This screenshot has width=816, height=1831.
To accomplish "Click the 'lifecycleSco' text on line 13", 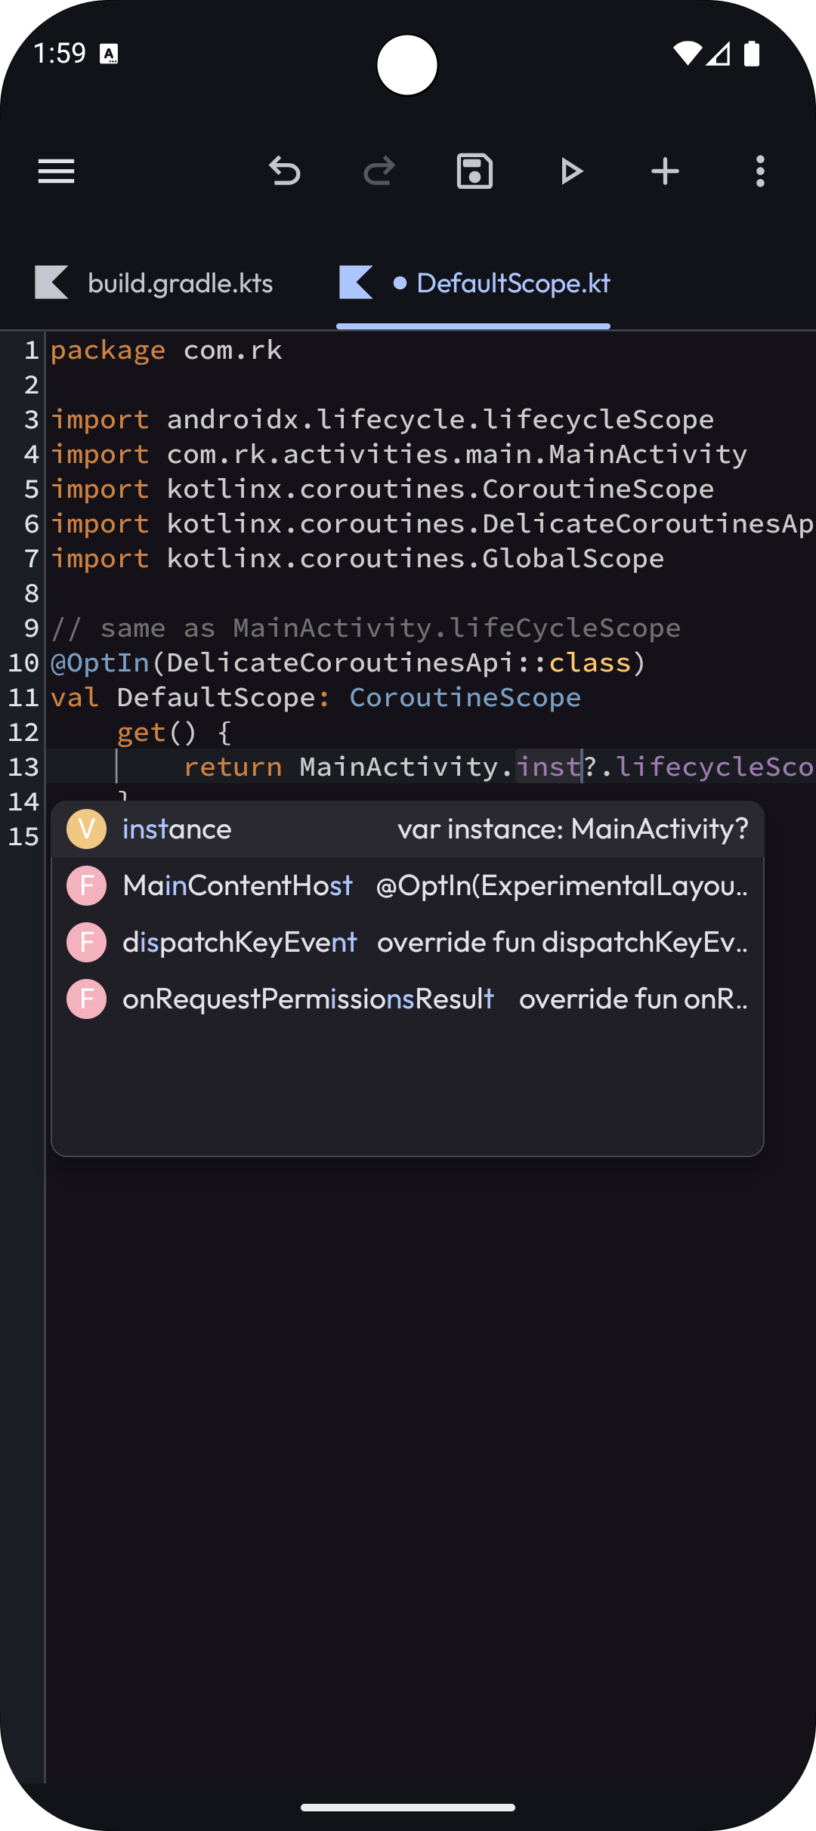I will click(715, 767).
